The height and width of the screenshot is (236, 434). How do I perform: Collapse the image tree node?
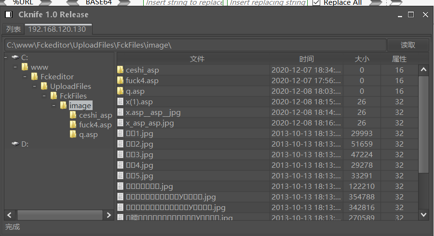coord(54,105)
